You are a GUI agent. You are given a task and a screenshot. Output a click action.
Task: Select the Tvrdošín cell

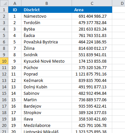[47, 22]
